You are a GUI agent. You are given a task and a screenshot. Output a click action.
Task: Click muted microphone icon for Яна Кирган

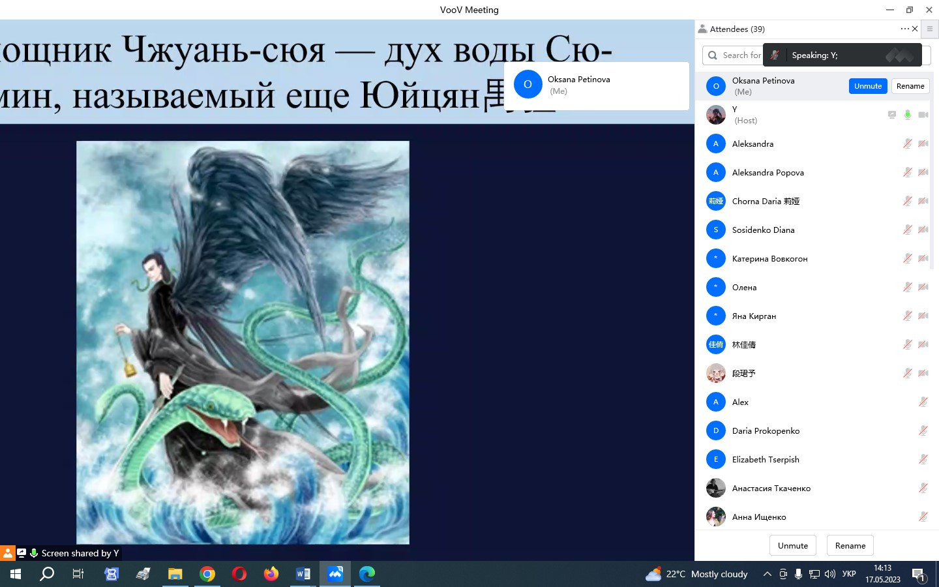click(x=907, y=316)
